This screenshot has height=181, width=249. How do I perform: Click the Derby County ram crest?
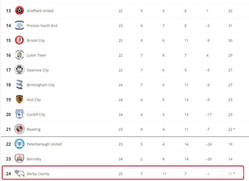(x=19, y=173)
